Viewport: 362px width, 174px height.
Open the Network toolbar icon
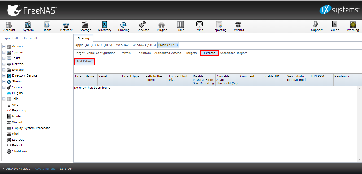pos(66,26)
